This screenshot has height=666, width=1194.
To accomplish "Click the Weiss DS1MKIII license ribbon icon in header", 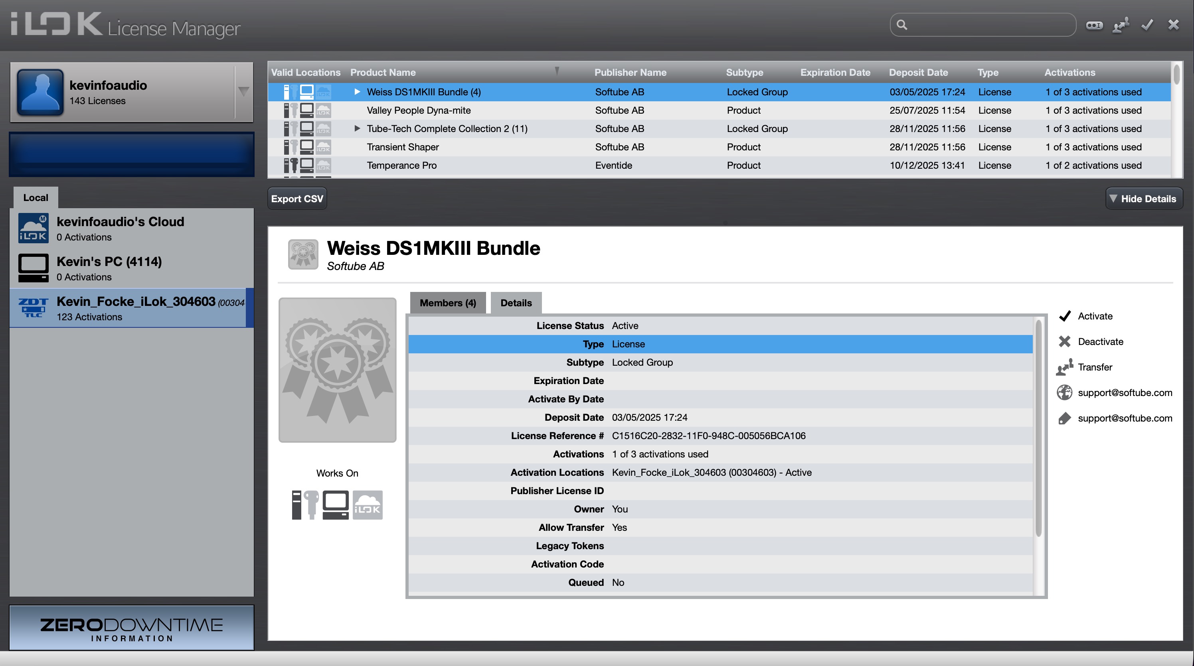I will point(303,254).
